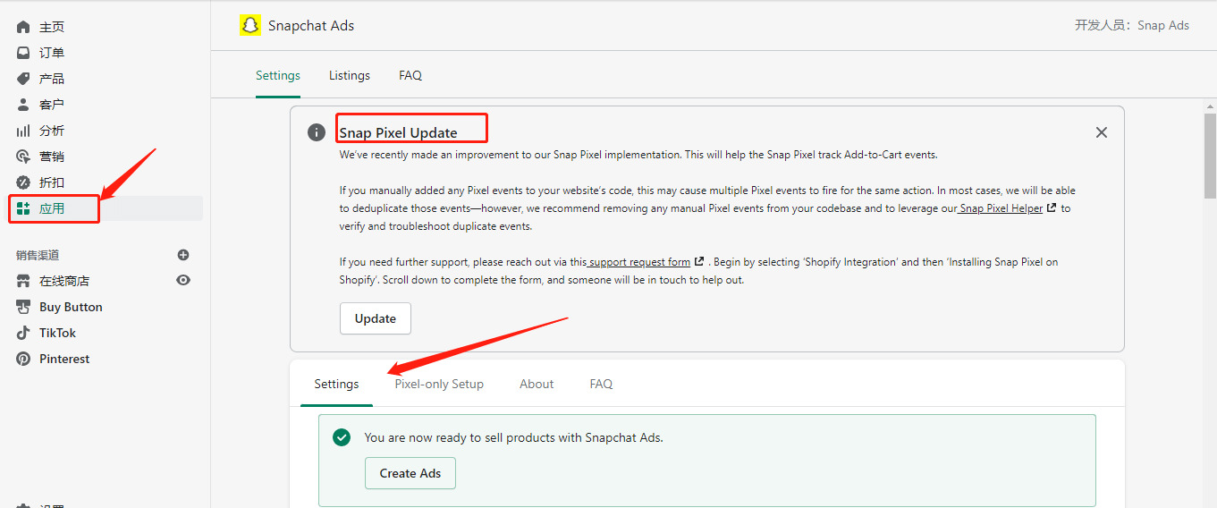Select inner Settings tab
1217x508 pixels.
click(336, 384)
